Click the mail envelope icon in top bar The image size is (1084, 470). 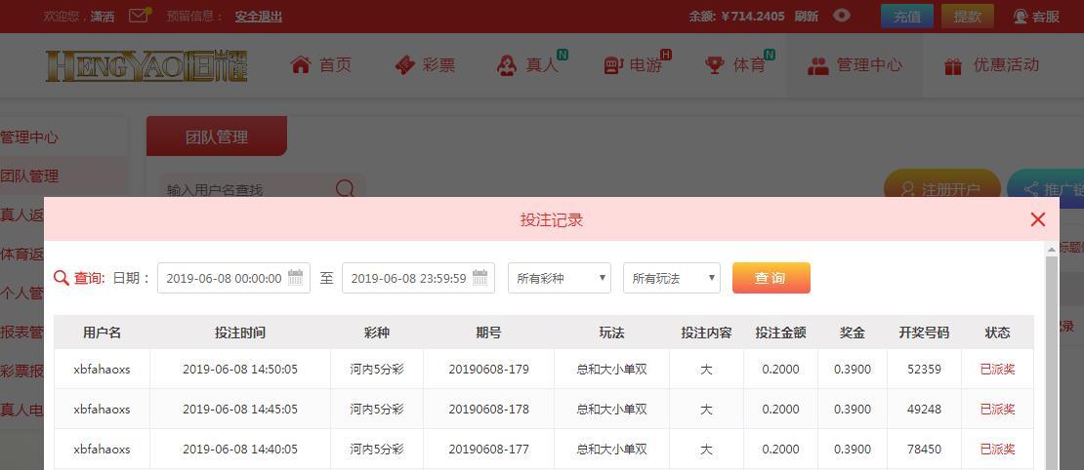pos(139,16)
